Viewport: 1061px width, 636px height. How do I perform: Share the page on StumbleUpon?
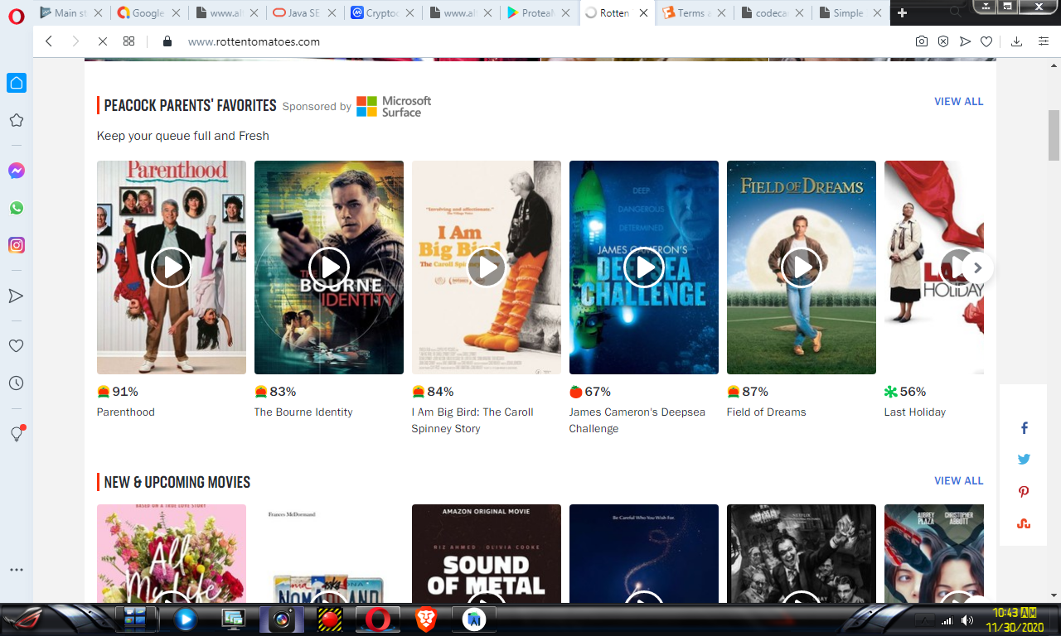click(1025, 523)
